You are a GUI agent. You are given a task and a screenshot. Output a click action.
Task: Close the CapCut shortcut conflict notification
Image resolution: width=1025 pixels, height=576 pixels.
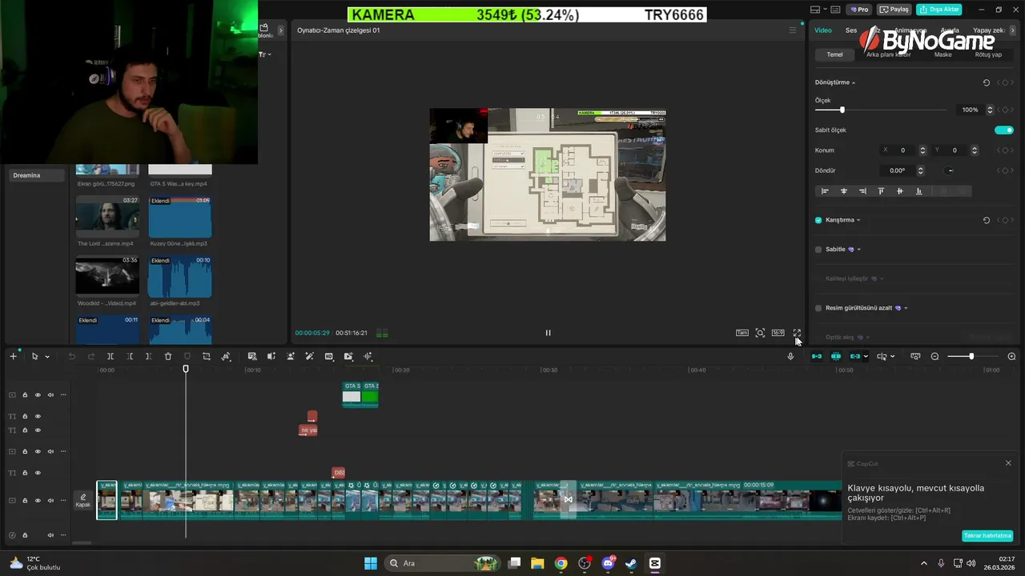[1008, 463]
